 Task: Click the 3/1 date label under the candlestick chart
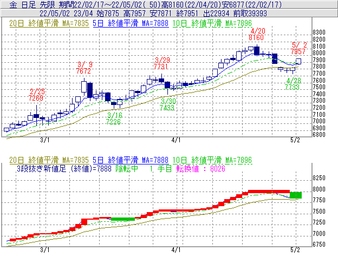pyautogui.click(x=45, y=140)
